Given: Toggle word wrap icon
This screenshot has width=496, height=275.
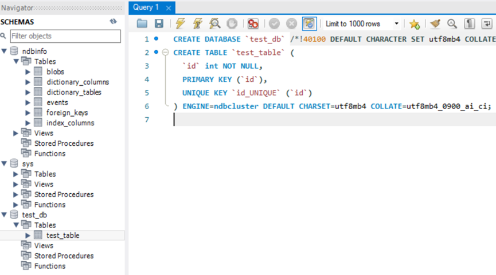Looking at the screenshot, I should coord(486,23).
